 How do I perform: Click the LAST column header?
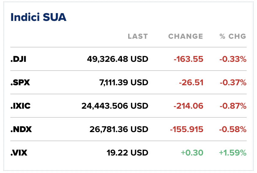(x=138, y=36)
